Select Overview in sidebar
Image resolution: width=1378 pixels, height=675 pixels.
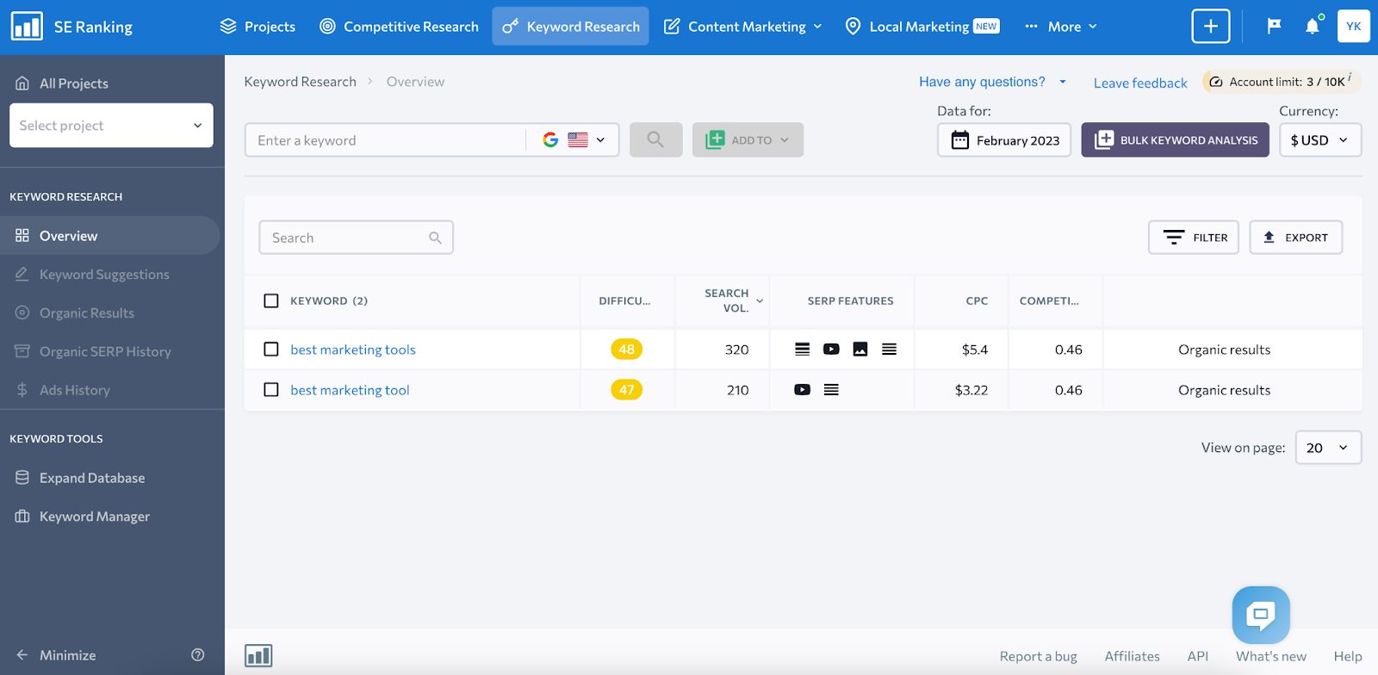point(110,235)
